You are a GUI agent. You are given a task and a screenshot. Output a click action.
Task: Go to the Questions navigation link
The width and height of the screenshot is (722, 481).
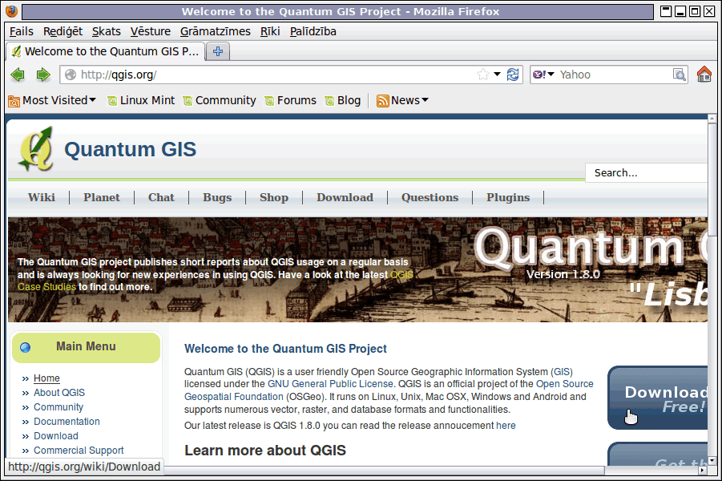point(430,198)
